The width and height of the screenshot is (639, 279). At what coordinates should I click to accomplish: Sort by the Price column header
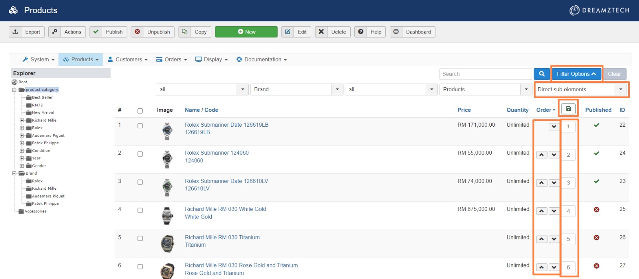coord(464,110)
